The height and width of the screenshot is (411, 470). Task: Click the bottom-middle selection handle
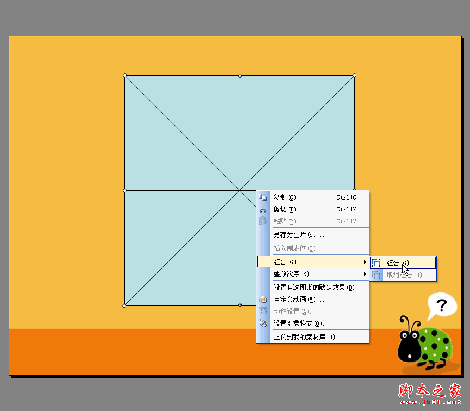click(x=240, y=305)
